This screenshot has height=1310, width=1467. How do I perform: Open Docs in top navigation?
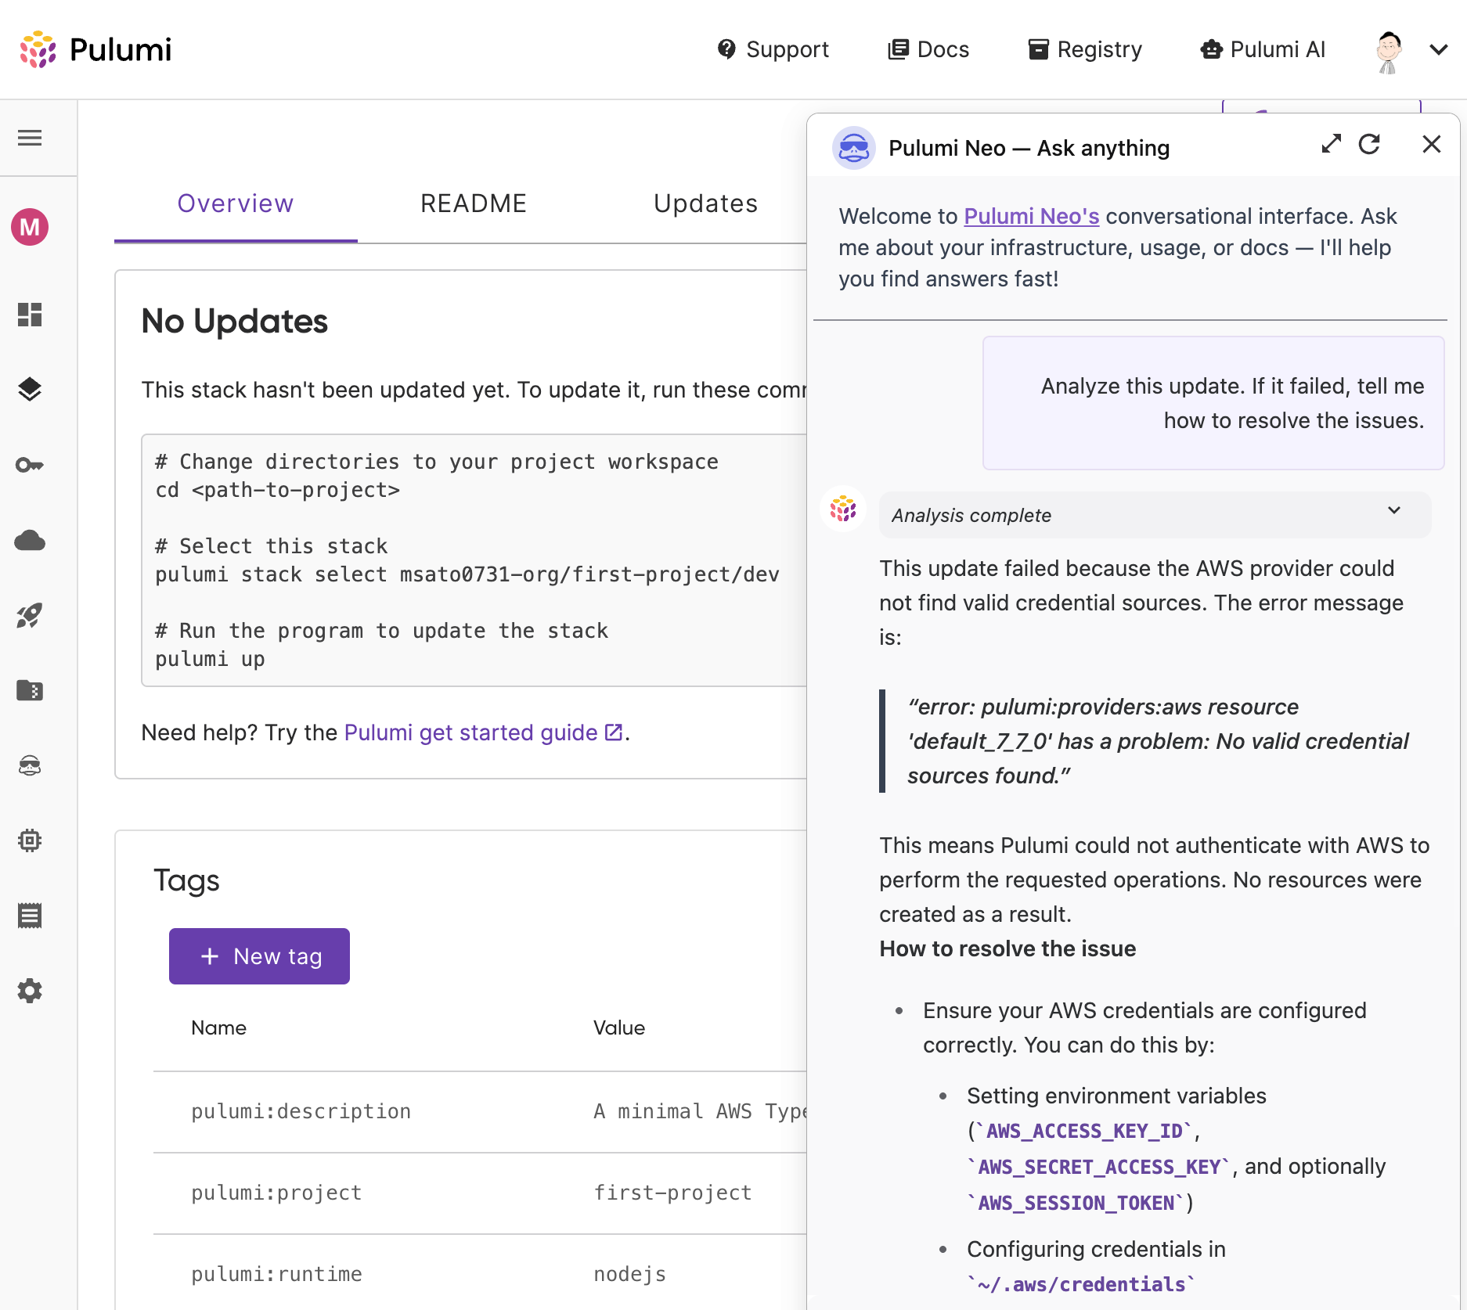coord(928,49)
